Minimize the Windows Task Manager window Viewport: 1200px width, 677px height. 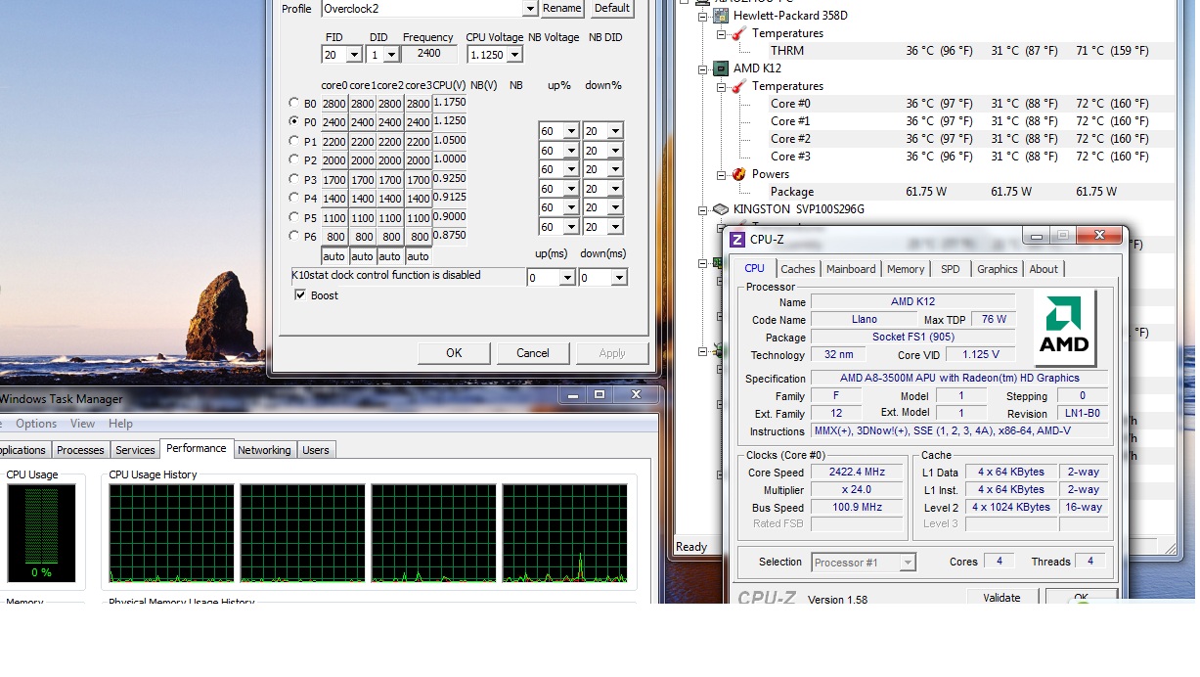coord(573,394)
